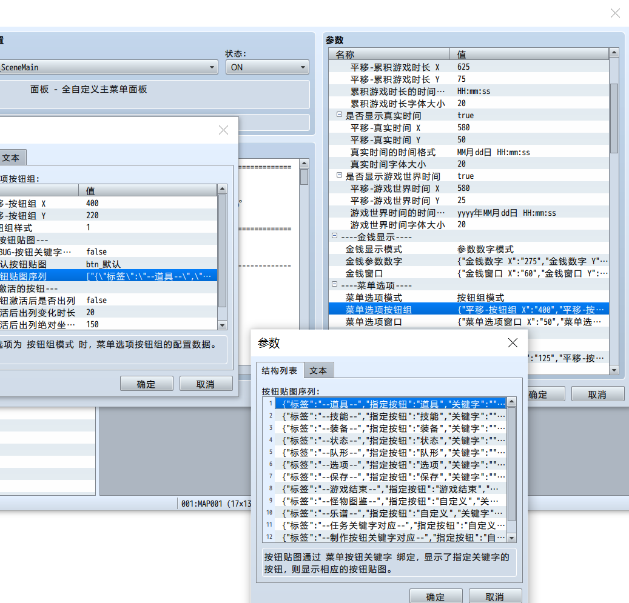629x603 pixels.
Task: Switch to 文本 tab in front 参数 dialog
Action: coord(318,371)
